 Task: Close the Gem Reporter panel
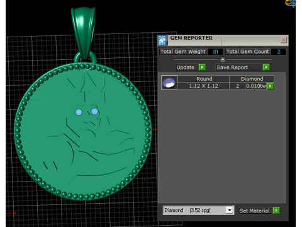click(x=284, y=40)
